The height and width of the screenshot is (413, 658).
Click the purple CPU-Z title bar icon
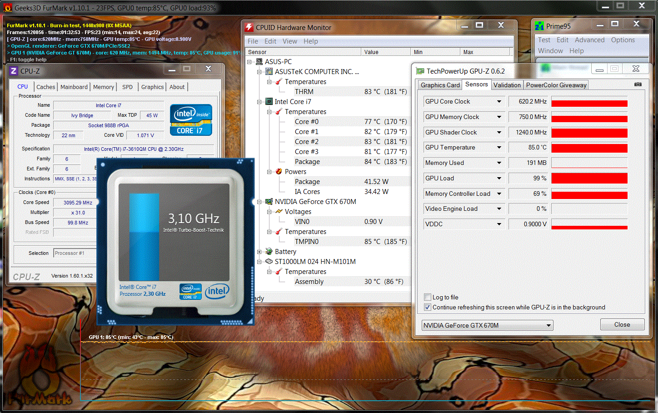[14, 71]
